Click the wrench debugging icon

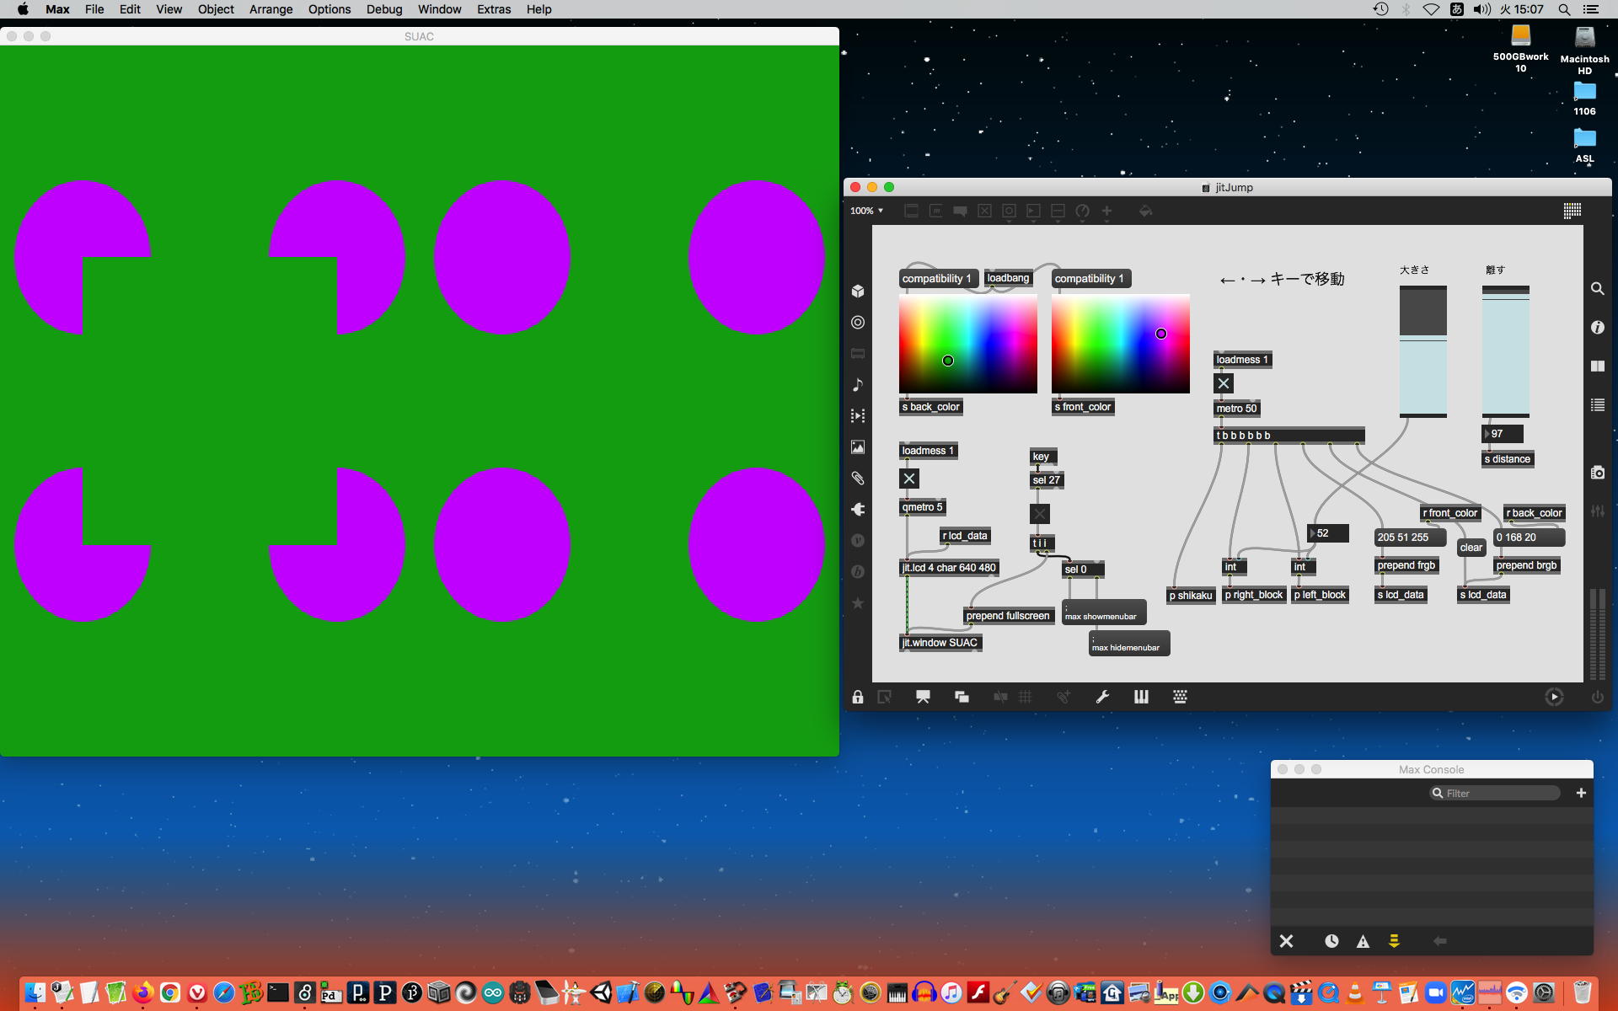[1102, 697]
